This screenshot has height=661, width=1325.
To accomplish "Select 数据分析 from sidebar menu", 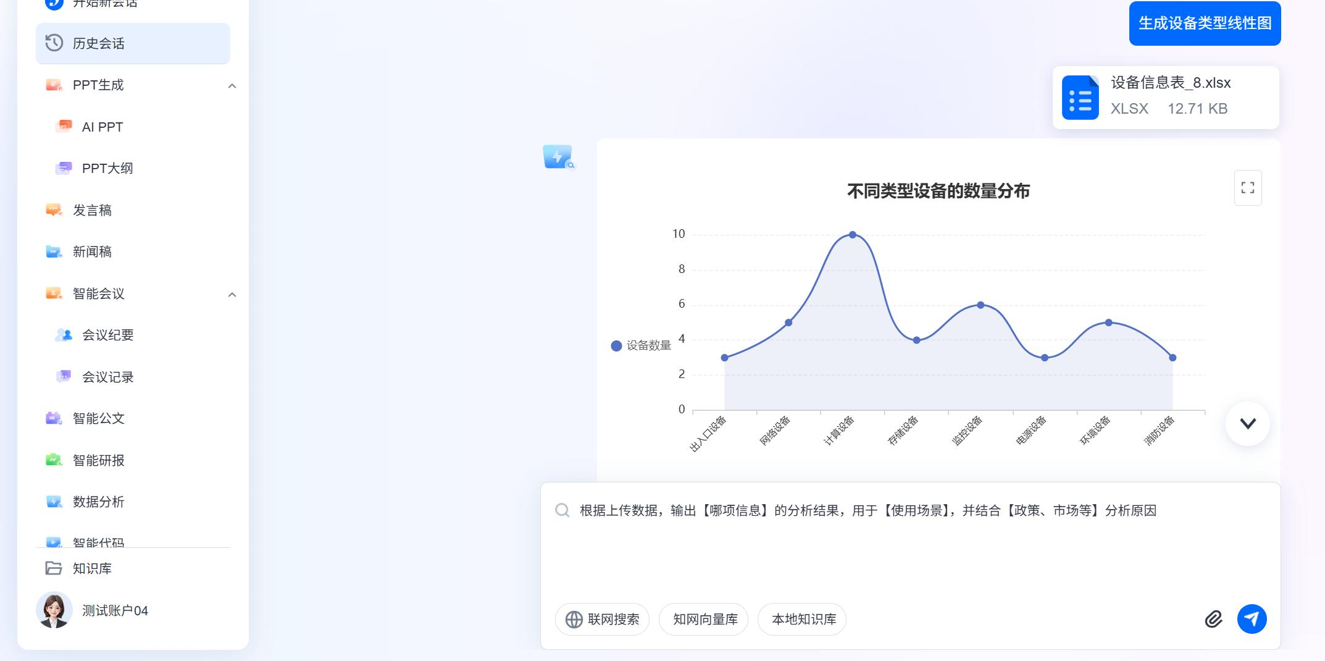I will 98,502.
